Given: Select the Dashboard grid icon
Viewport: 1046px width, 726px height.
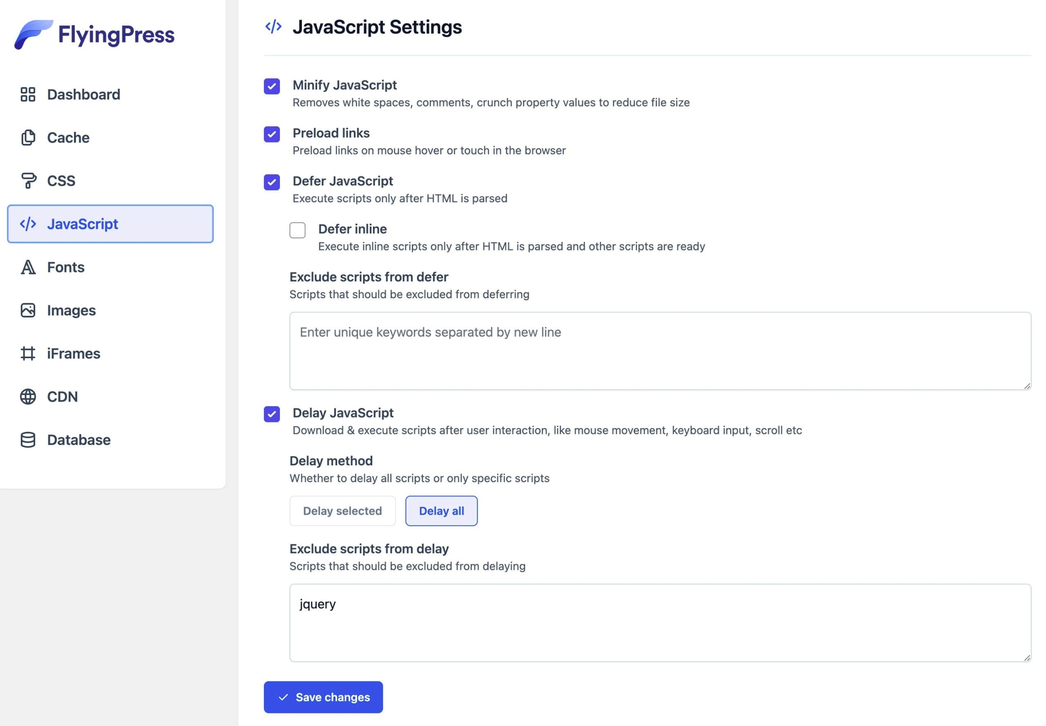Looking at the screenshot, I should [28, 94].
